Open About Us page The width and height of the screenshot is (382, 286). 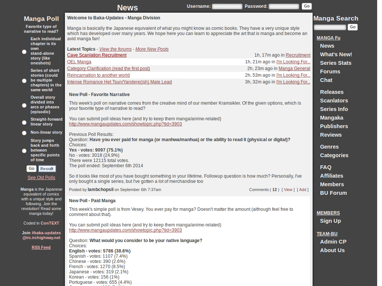coord(332,250)
